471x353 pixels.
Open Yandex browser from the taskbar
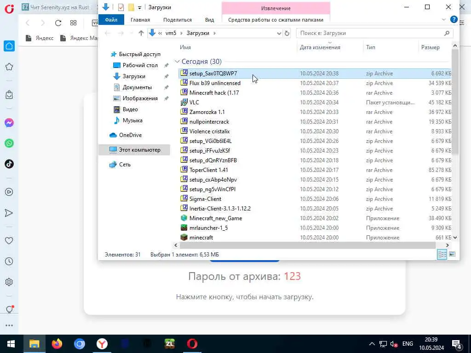pos(102,344)
